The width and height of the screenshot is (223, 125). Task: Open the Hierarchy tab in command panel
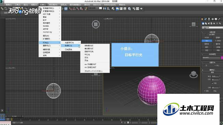coord(209,19)
